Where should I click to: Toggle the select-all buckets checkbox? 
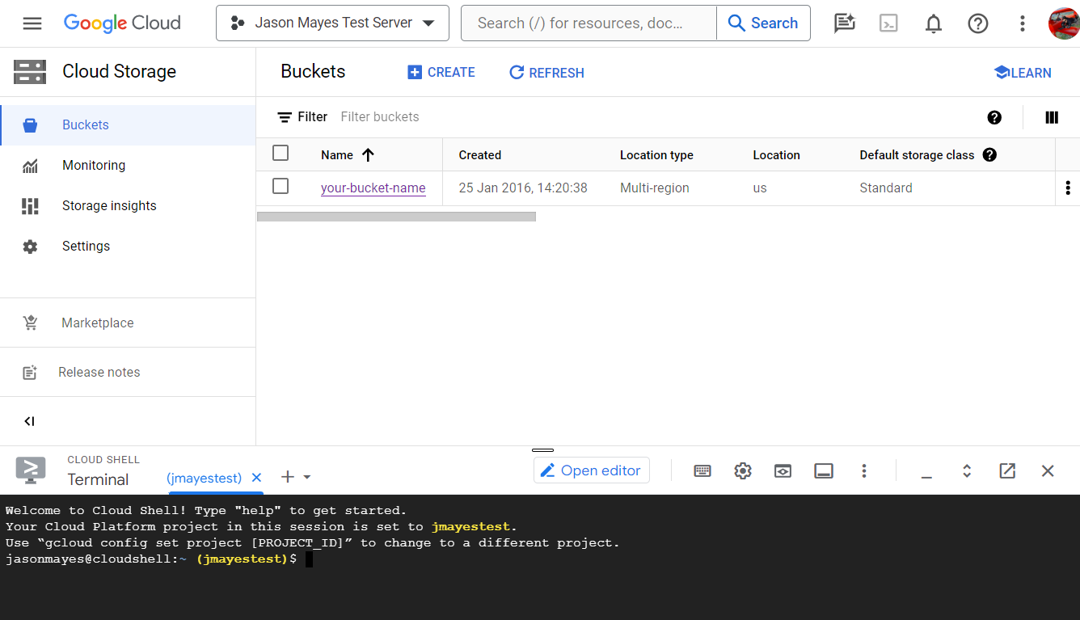pos(281,153)
